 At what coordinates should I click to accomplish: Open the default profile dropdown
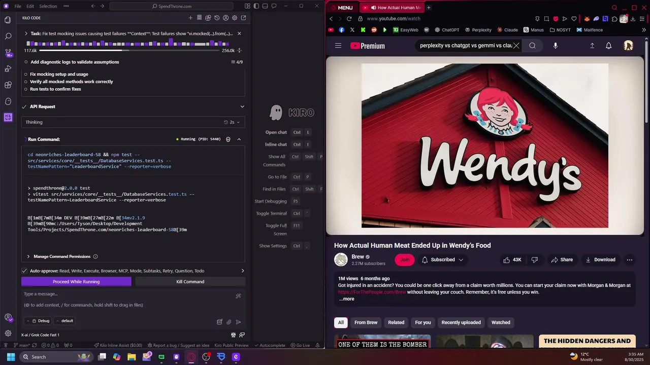coord(64,321)
